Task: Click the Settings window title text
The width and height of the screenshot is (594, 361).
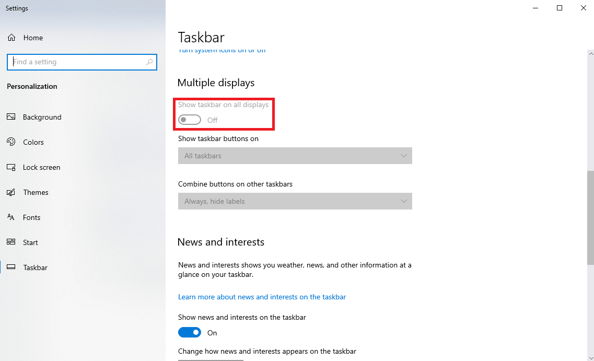Action: pos(17,8)
